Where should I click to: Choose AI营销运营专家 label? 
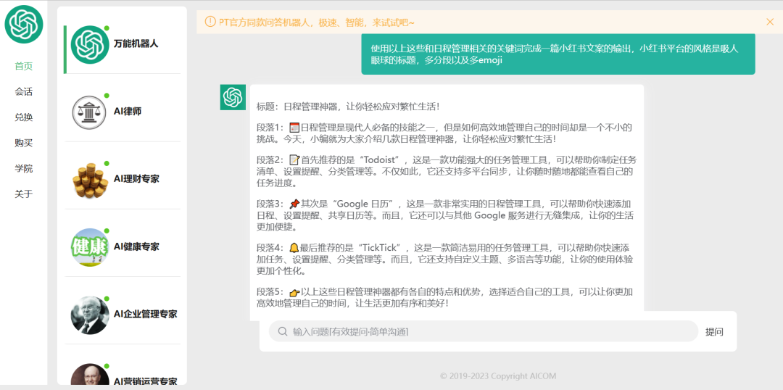[145, 381]
